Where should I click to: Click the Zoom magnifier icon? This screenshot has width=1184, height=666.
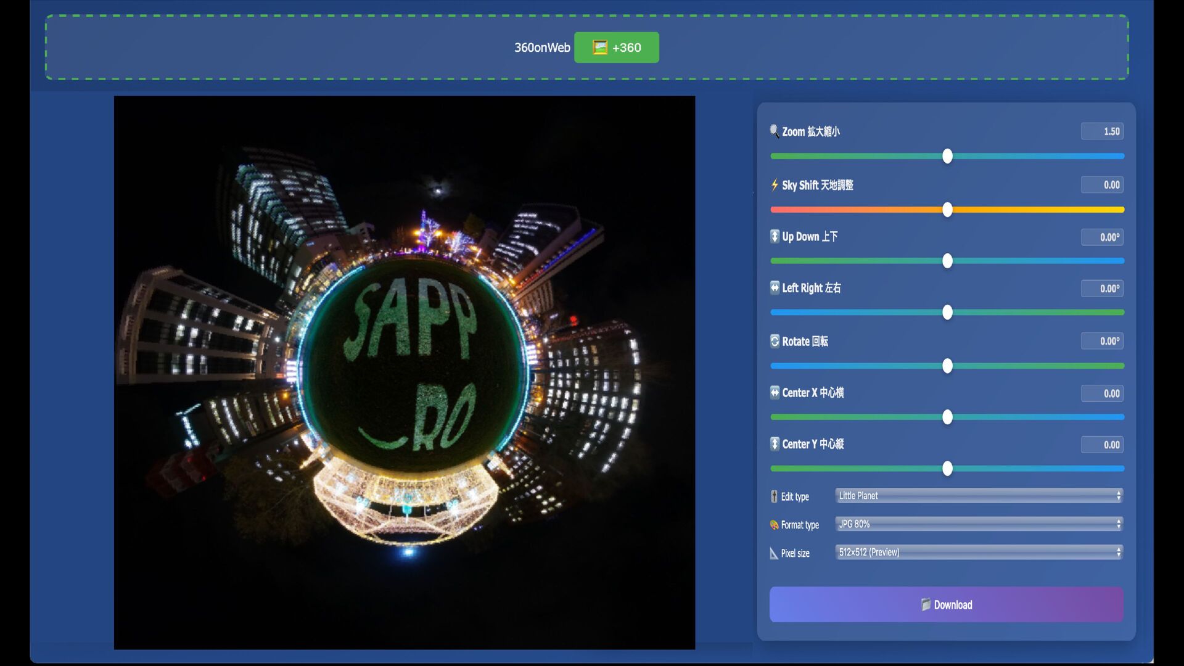(x=775, y=131)
